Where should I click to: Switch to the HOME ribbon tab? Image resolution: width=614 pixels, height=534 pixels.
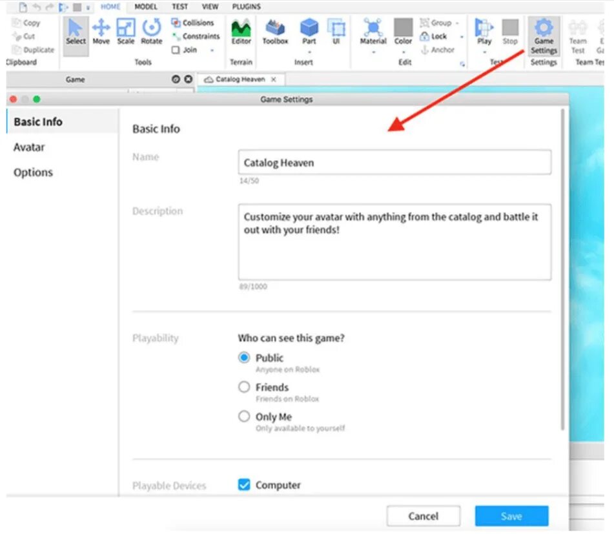click(x=110, y=6)
